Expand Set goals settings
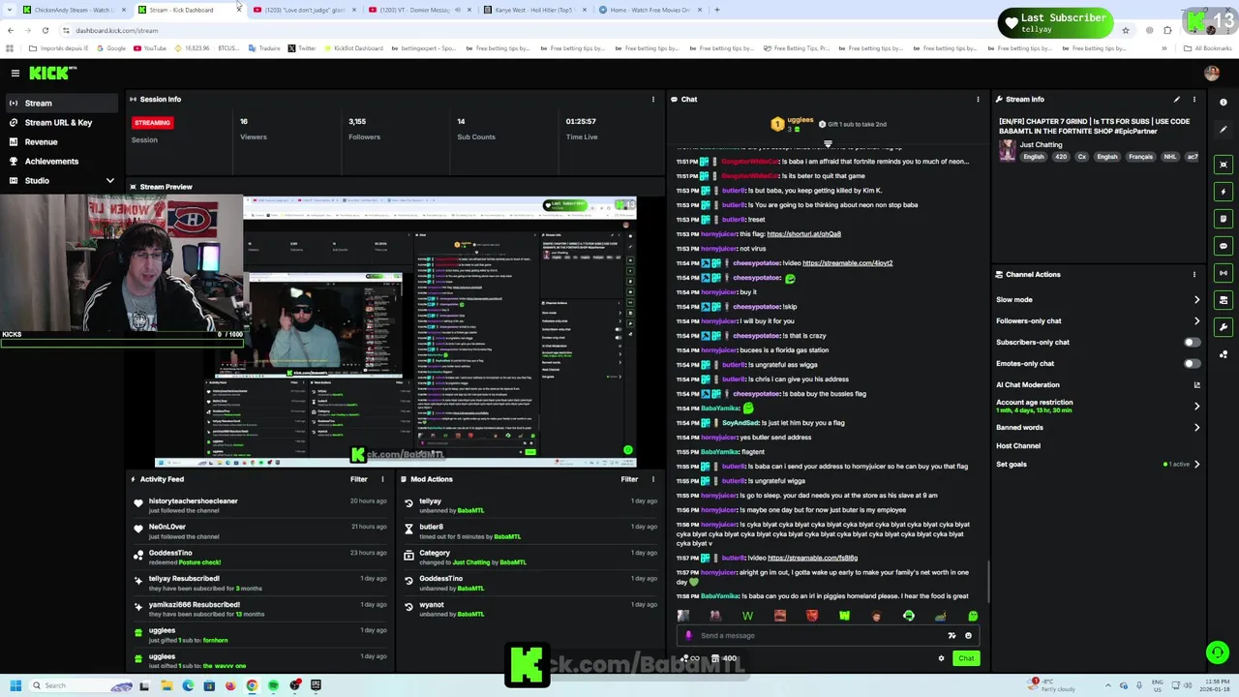1239x697 pixels. pyautogui.click(x=1196, y=465)
